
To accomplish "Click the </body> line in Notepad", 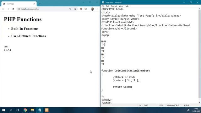I will 106,100.
